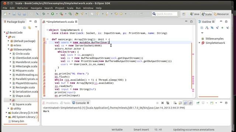Expand the utility package node

tap(8, 108)
